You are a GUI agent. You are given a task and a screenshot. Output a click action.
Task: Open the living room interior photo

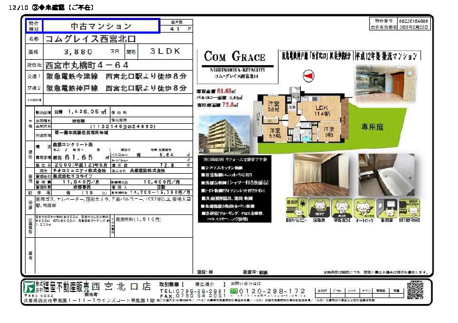tap(321, 174)
